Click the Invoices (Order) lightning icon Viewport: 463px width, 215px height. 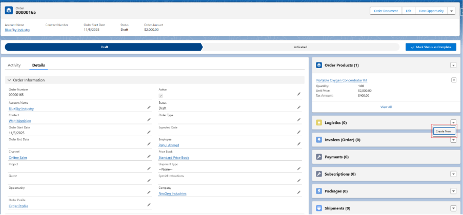319,140
